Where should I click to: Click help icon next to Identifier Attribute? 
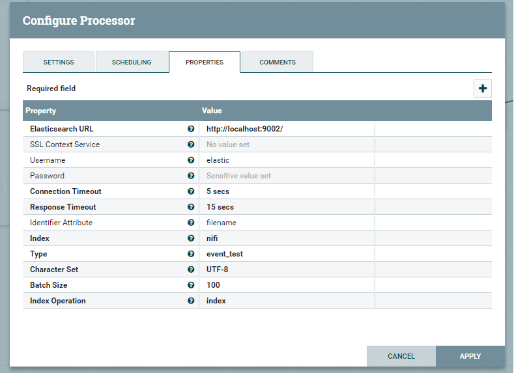[x=191, y=223]
